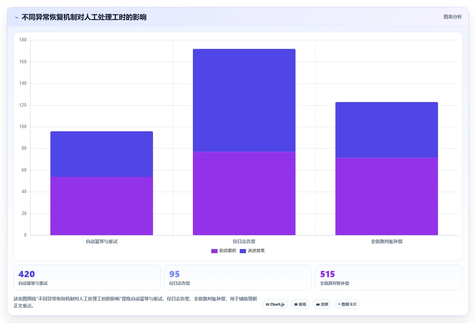Click the x-axis label 自动幂等与重试
The height and width of the screenshot is (323, 476).
coord(102,241)
